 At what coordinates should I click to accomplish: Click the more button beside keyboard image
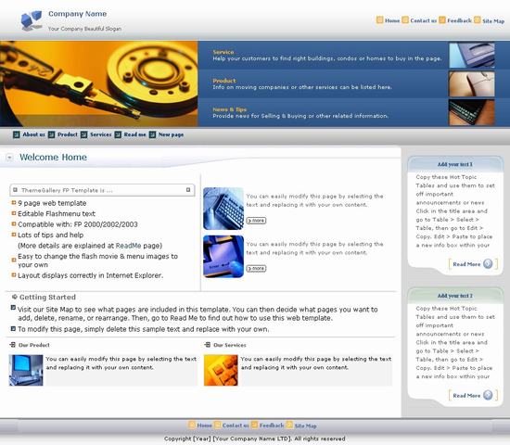coord(256,221)
